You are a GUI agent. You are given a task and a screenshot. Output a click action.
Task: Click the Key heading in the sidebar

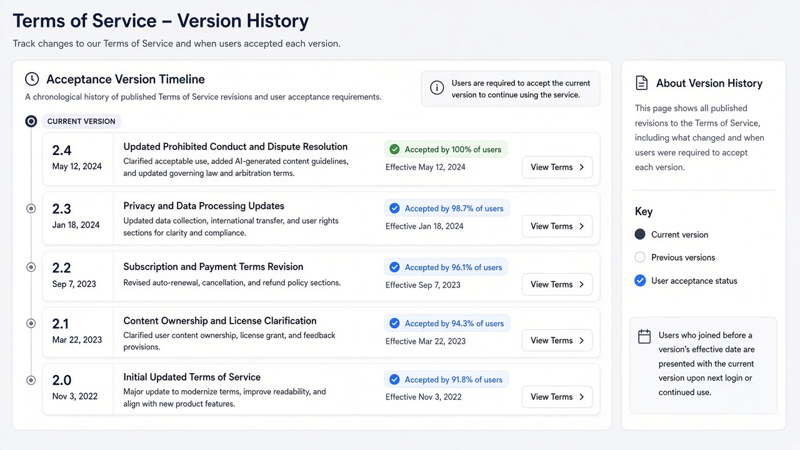click(644, 211)
